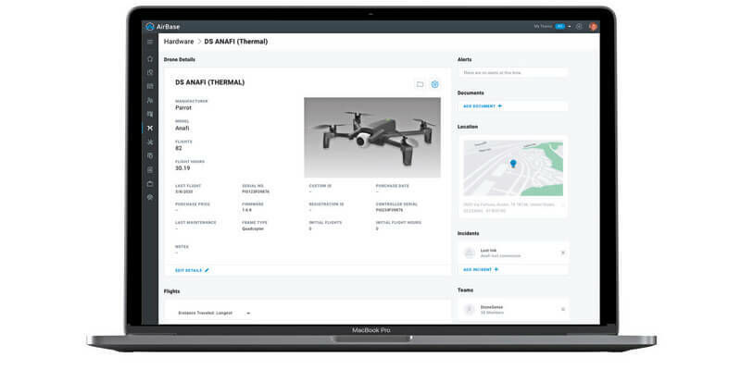
Task: Click the Alerts section header
Action: [465, 59]
